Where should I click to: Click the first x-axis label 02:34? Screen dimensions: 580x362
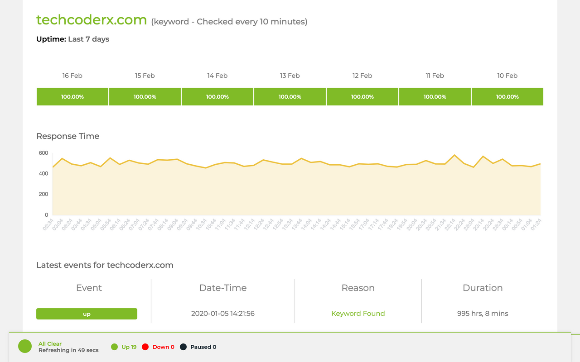(48, 225)
